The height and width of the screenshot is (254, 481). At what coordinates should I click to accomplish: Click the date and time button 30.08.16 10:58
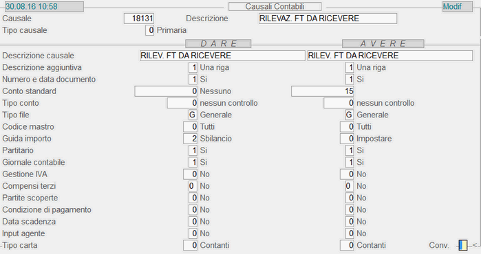pos(44,6)
